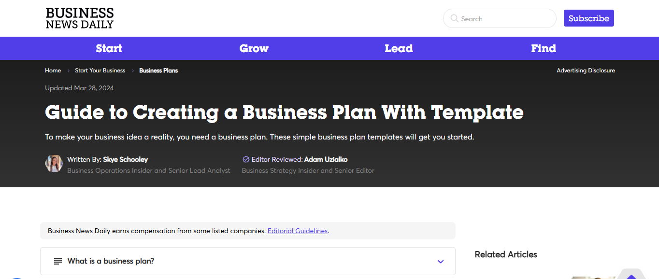Open the Business News Daily logo
Image resolution: width=659 pixels, height=279 pixels.
click(79, 18)
